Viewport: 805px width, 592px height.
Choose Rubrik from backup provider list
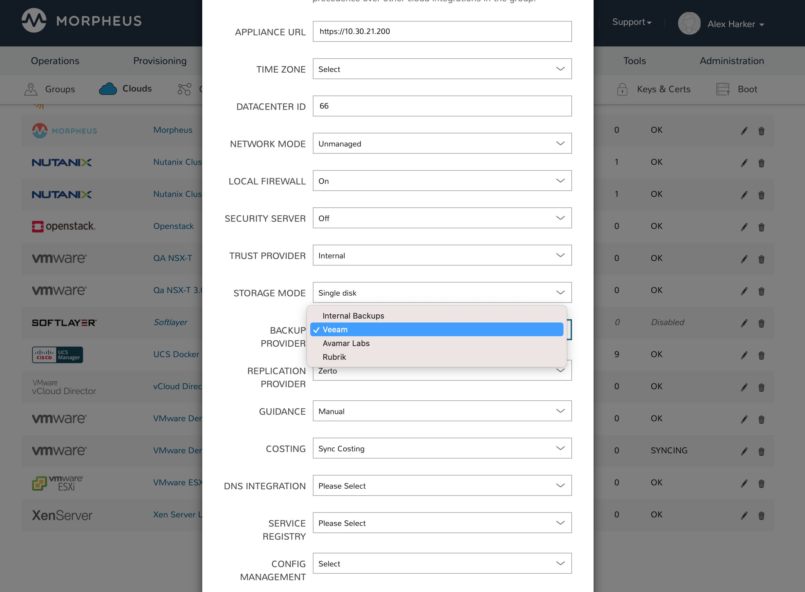(x=334, y=357)
